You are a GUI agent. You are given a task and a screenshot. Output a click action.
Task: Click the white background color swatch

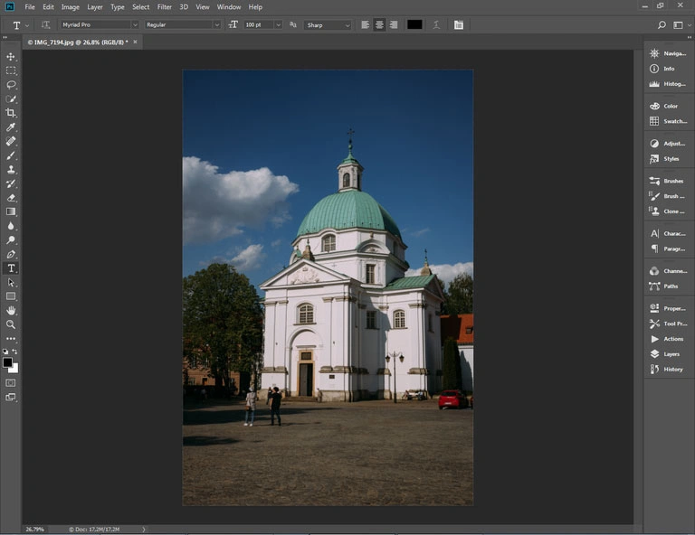[15, 370]
